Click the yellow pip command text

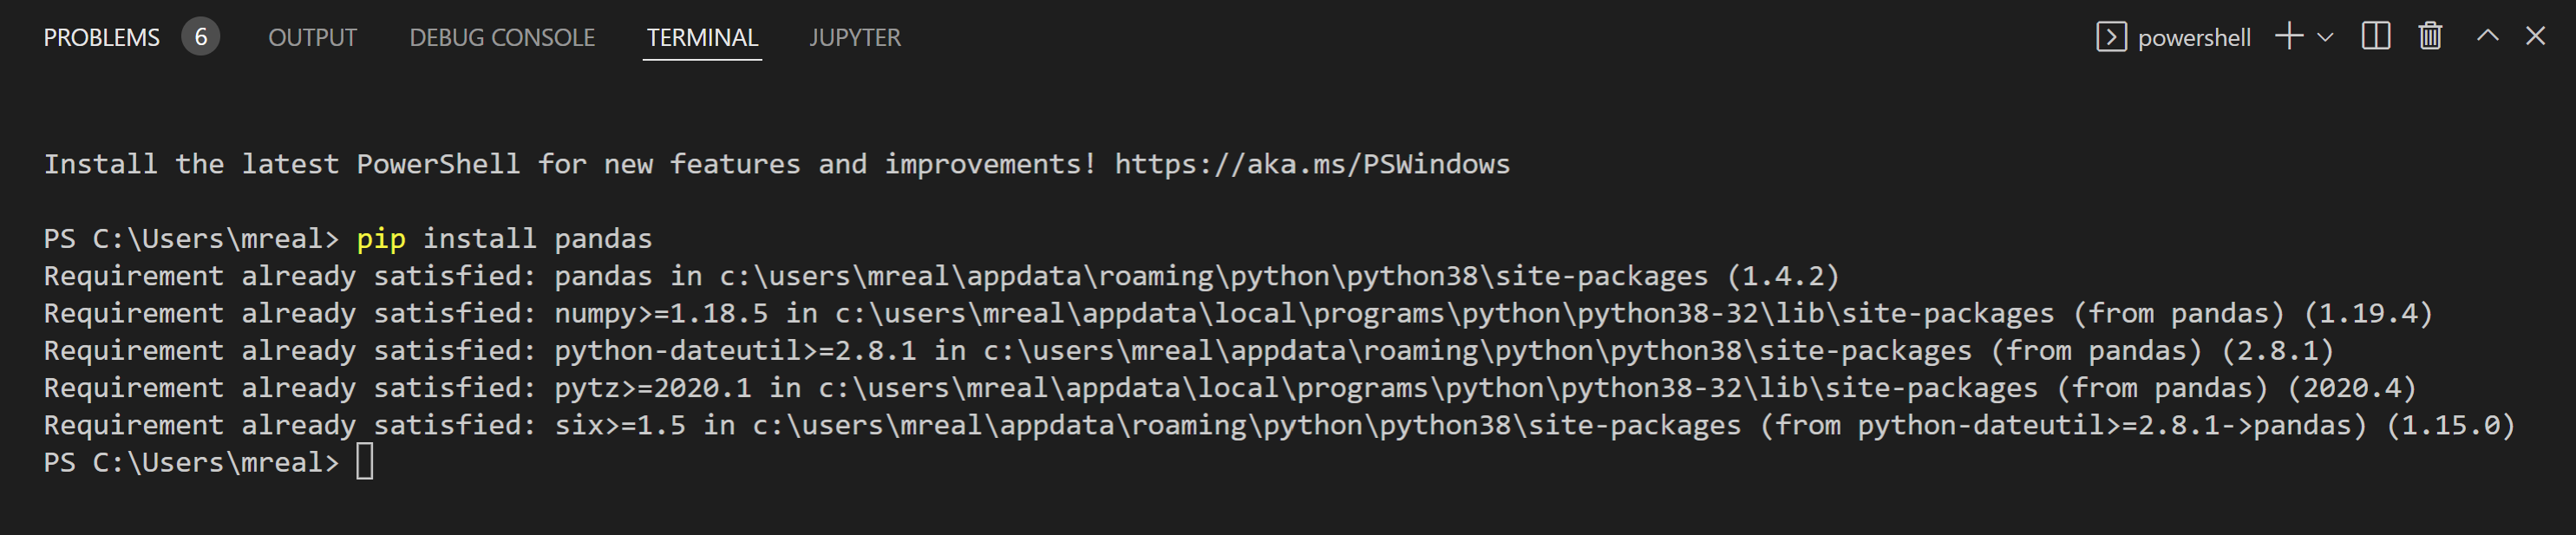(x=381, y=239)
